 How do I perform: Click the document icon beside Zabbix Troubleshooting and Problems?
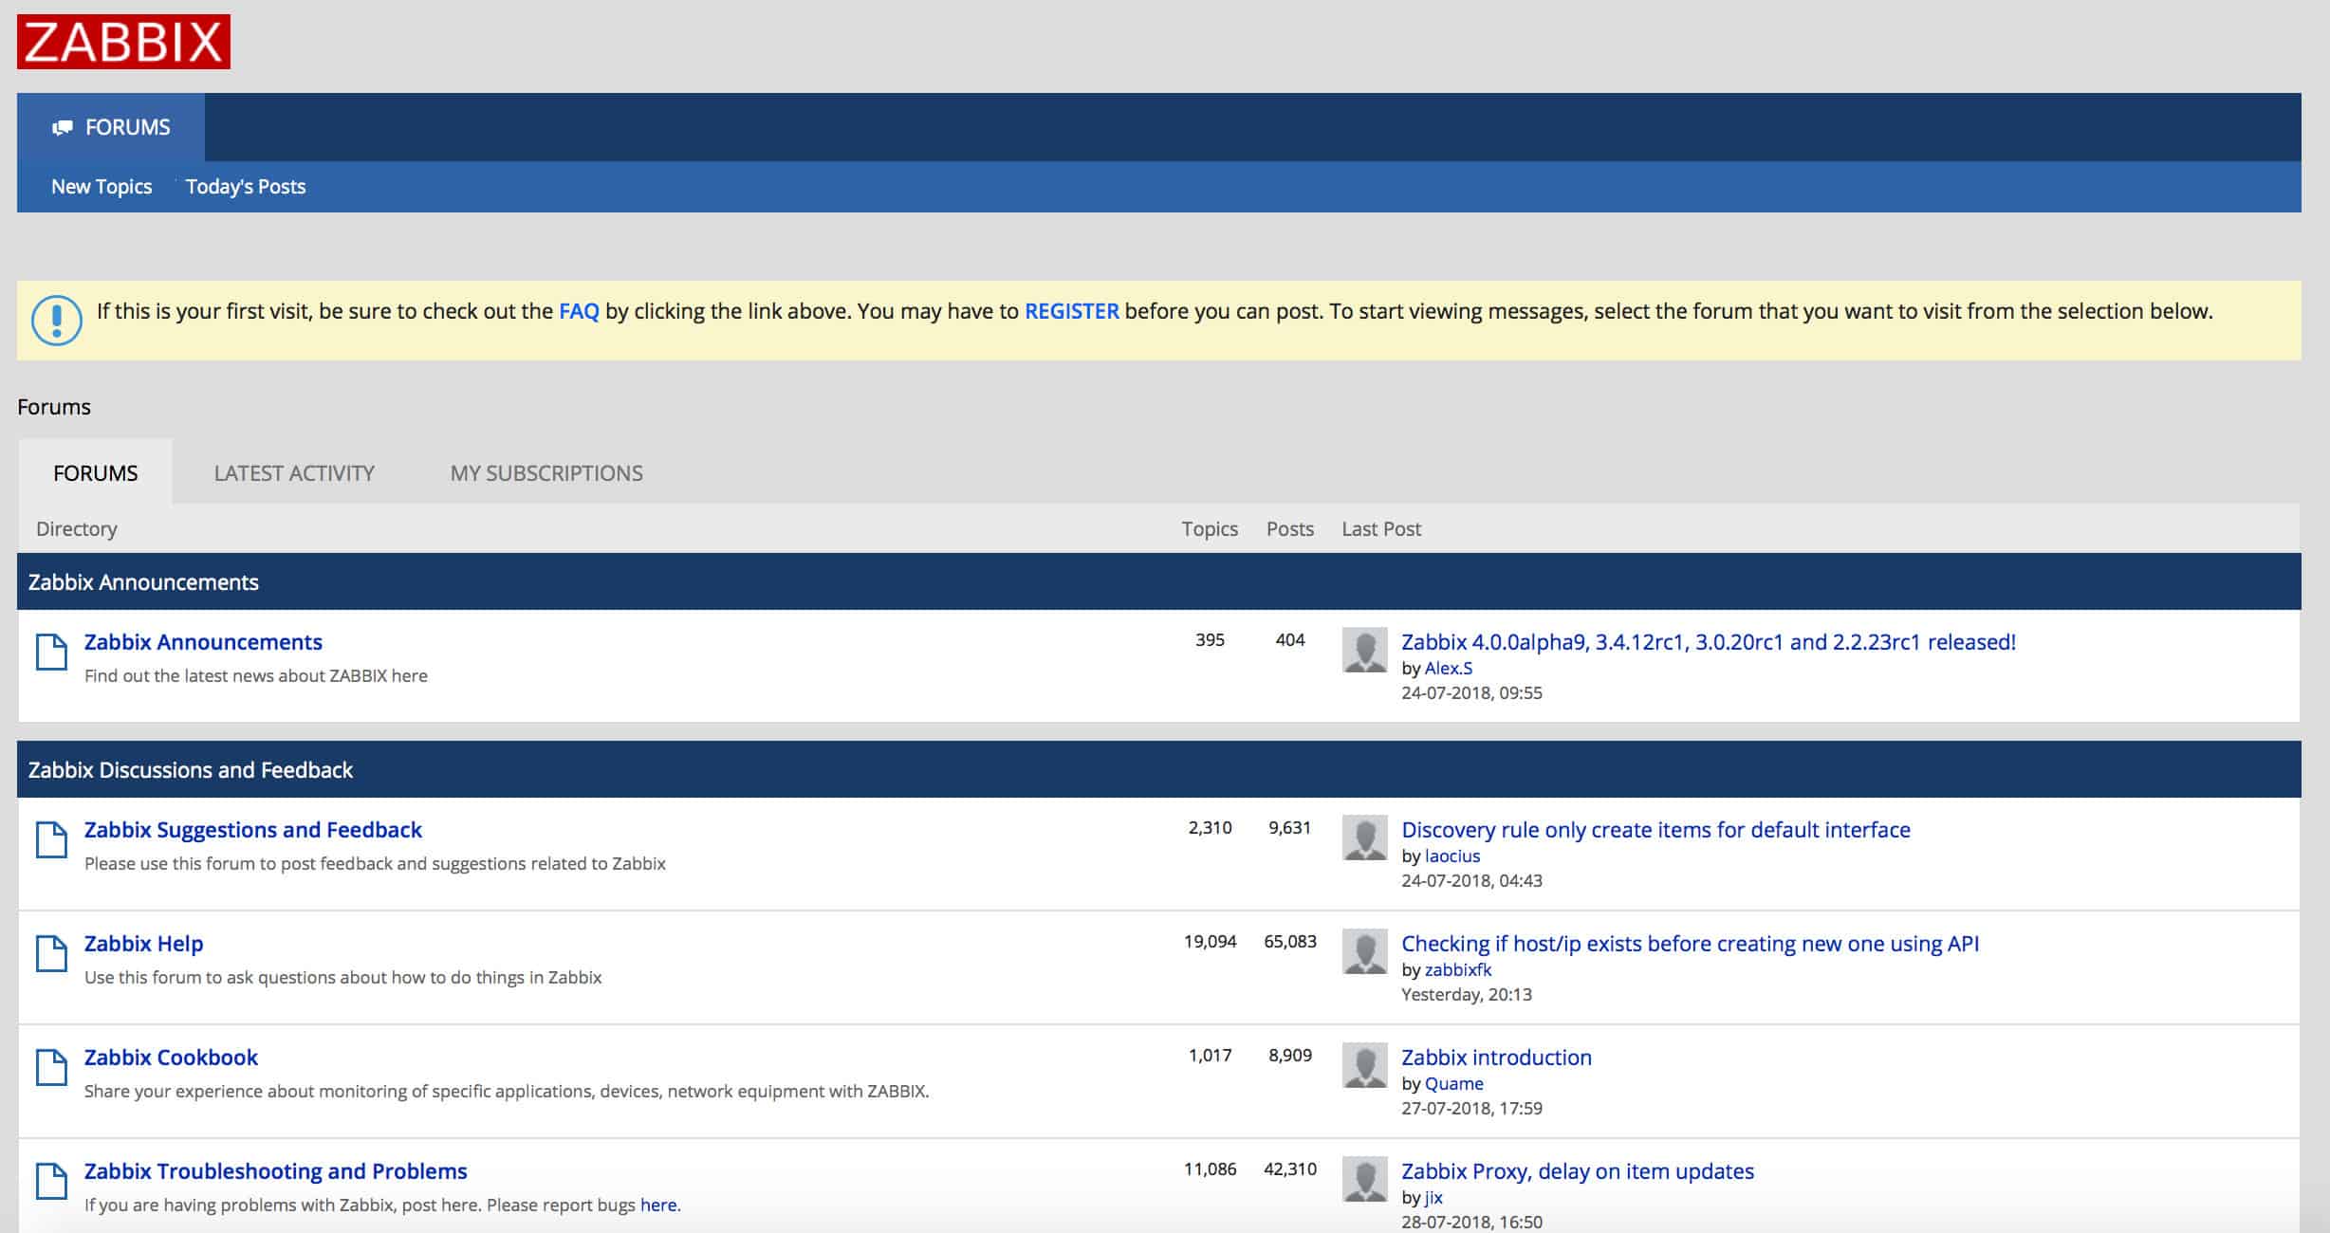pyautogui.click(x=51, y=1181)
